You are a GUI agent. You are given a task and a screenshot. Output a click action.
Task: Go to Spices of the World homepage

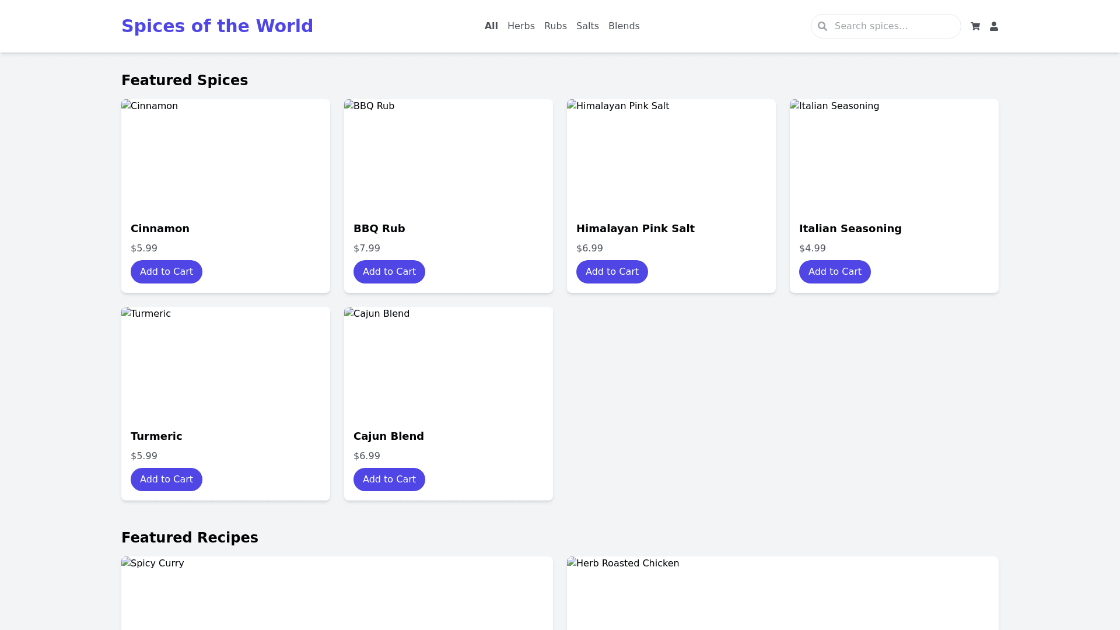(217, 26)
